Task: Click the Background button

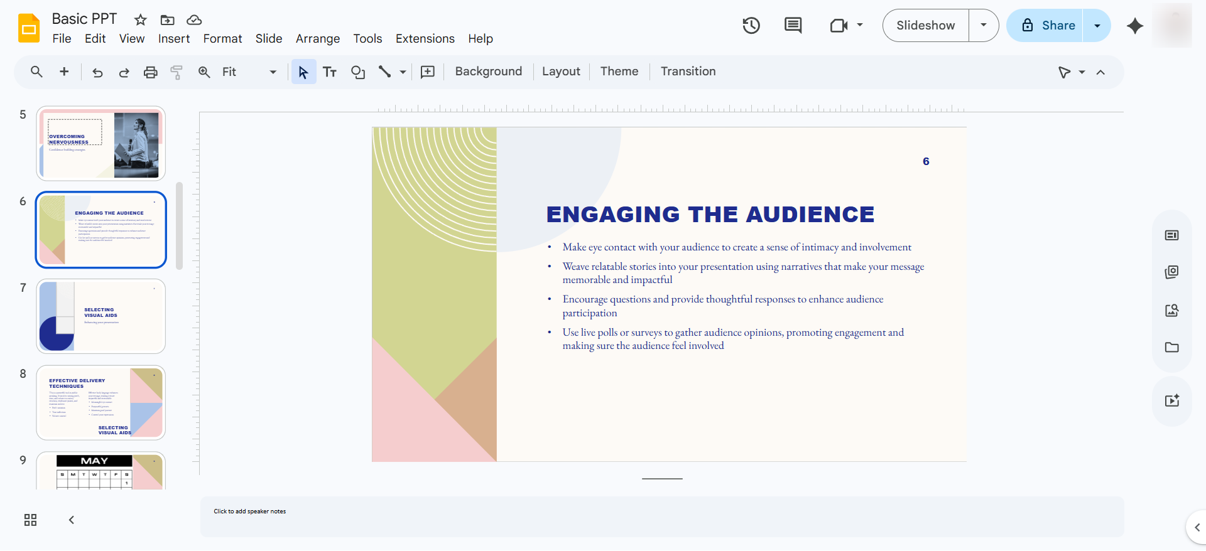Action: (489, 72)
